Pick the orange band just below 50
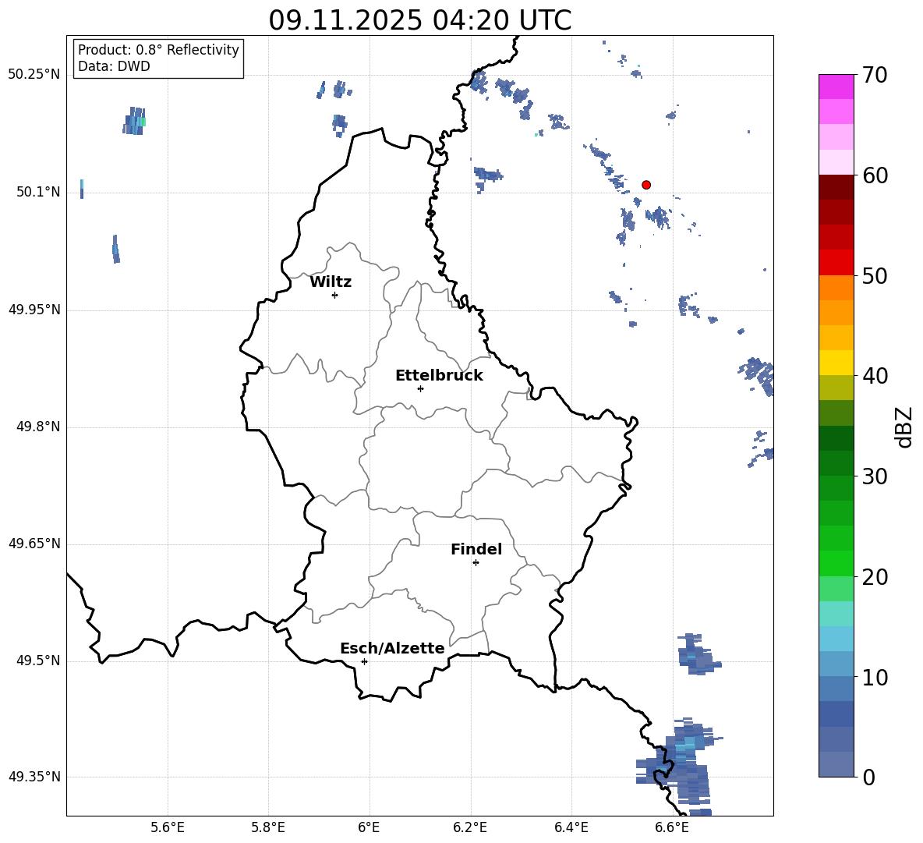The width and height of the screenshot is (923, 843). click(x=836, y=288)
